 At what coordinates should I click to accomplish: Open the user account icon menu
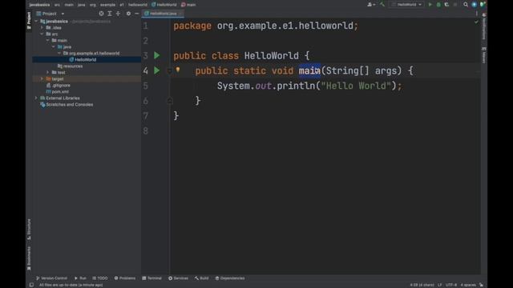click(370, 5)
